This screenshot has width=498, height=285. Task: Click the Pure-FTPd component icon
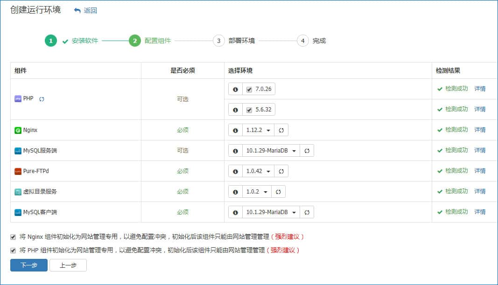point(18,171)
